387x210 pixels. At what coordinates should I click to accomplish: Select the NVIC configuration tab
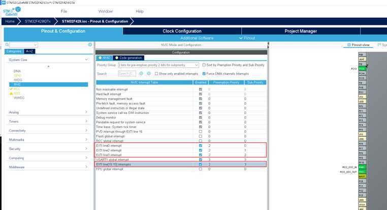click(x=105, y=58)
